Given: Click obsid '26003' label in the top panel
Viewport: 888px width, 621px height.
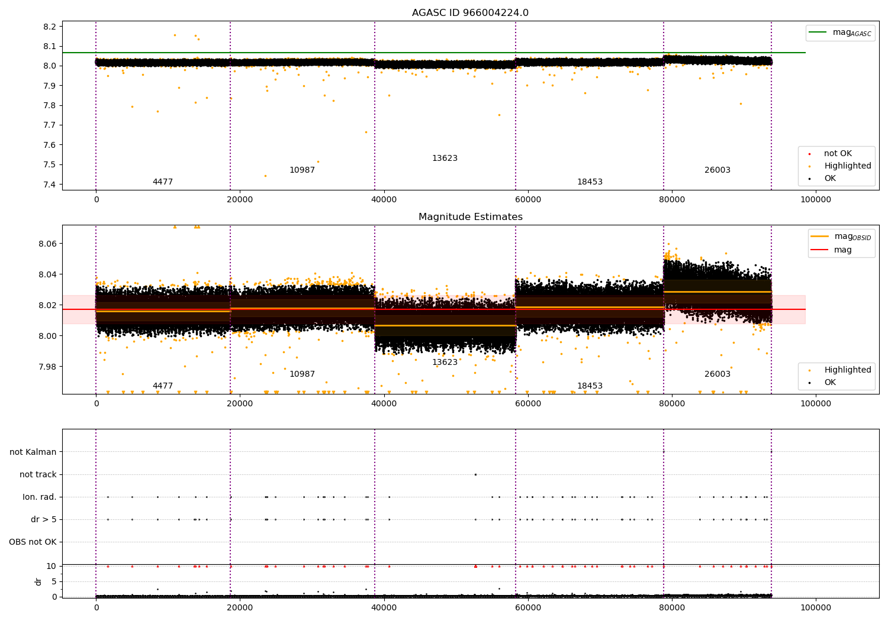Looking at the screenshot, I should (x=718, y=170).
